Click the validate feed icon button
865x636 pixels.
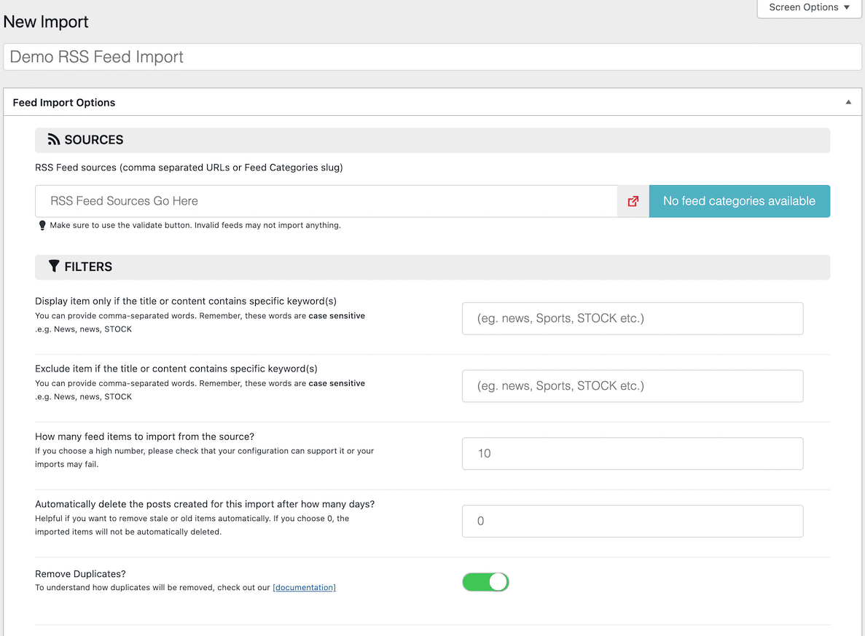(633, 201)
